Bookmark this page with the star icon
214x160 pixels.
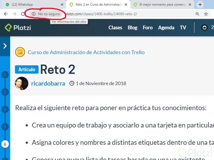point(206,14)
